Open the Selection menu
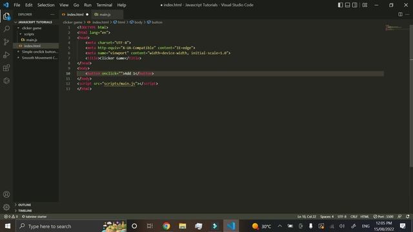The image size is (413, 232). 46,5
